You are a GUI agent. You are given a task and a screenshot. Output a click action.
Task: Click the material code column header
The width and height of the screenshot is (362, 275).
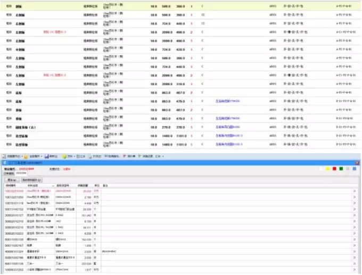click(11, 186)
